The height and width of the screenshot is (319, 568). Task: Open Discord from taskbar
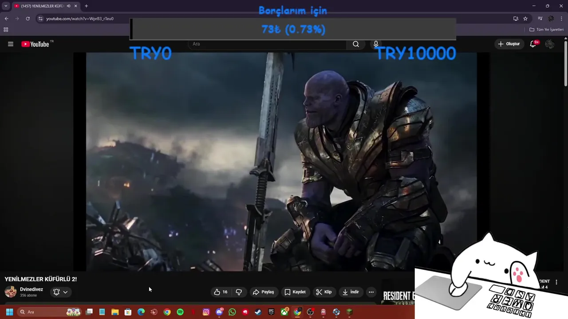pyautogui.click(x=219, y=312)
